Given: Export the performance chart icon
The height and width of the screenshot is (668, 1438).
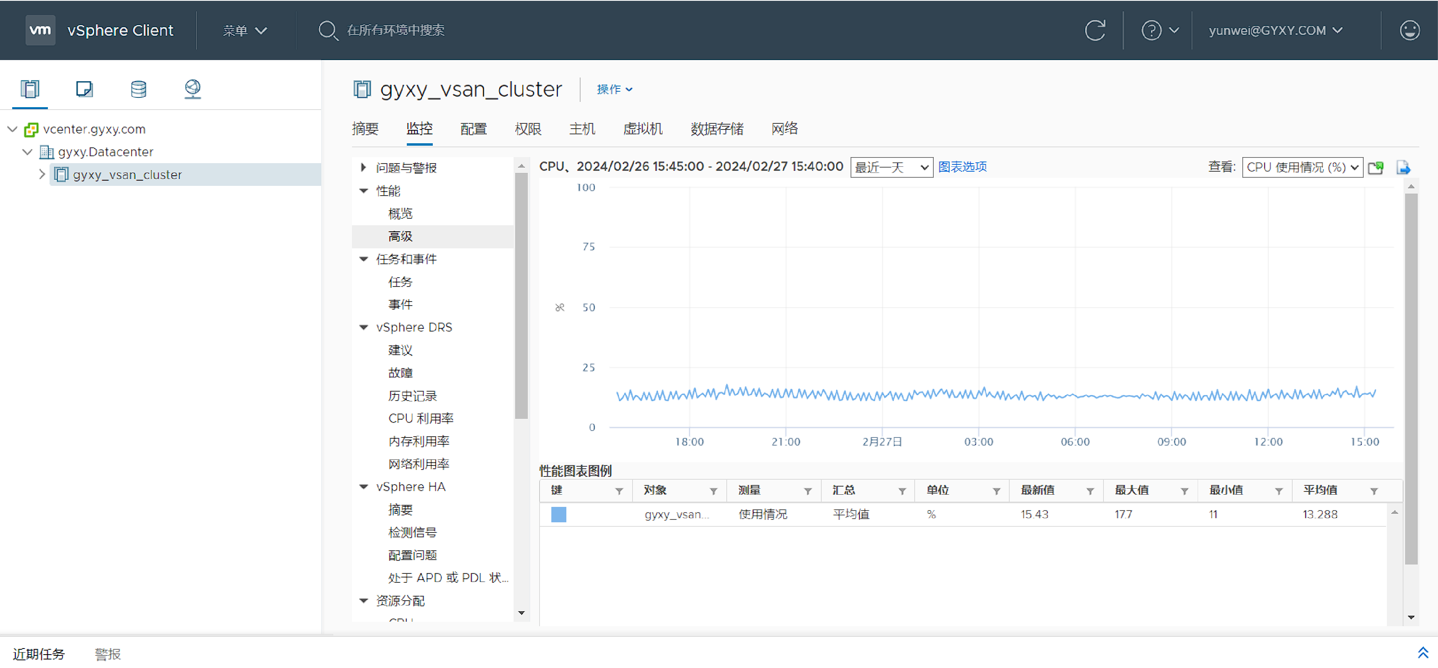Looking at the screenshot, I should pyautogui.click(x=1403, y=168).
